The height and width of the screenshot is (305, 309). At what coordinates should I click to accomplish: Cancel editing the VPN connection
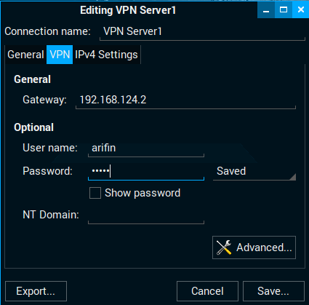(207, 291)
